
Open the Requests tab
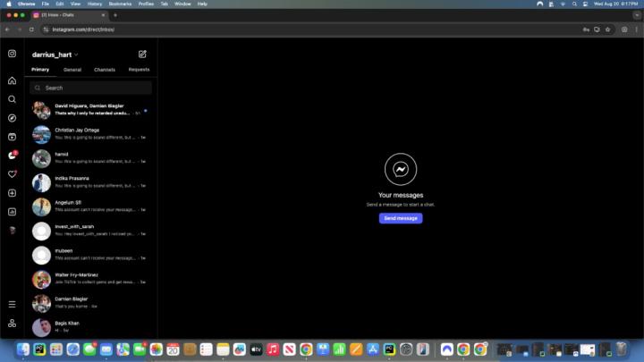point(139,70)
